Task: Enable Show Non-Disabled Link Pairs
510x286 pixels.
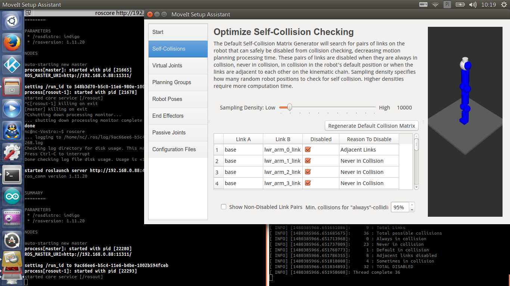Action: click(224, 207)
